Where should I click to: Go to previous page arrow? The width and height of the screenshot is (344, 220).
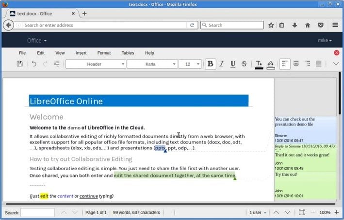click(277, 212)
